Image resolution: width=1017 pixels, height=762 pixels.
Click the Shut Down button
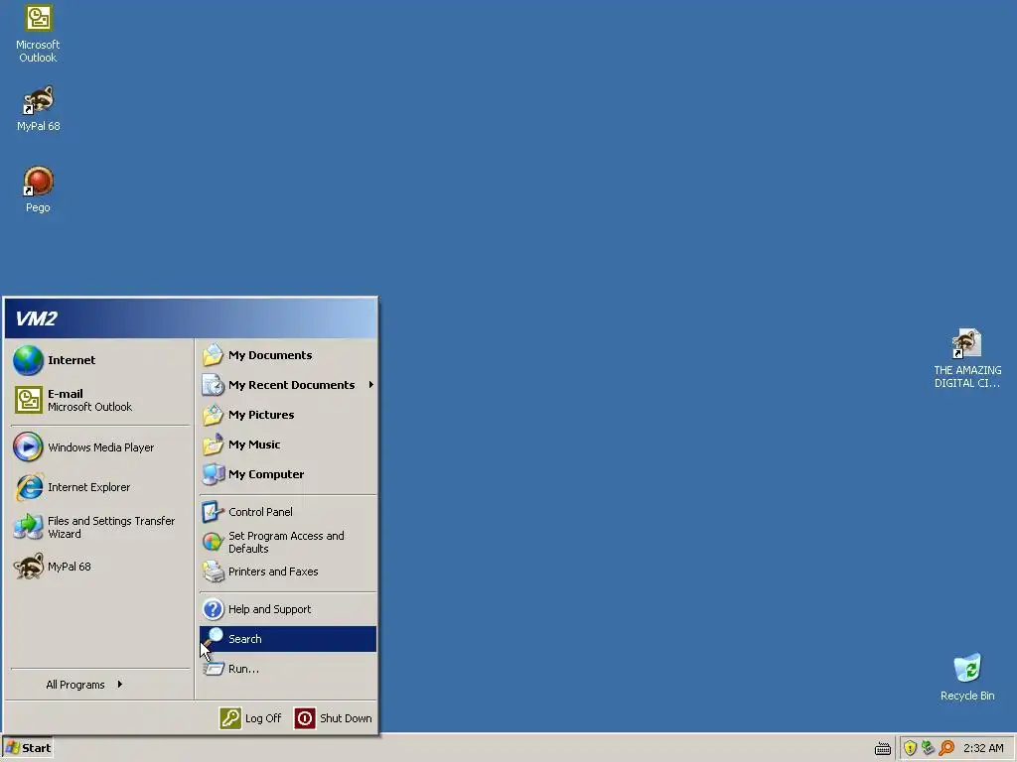pos(334,718)
